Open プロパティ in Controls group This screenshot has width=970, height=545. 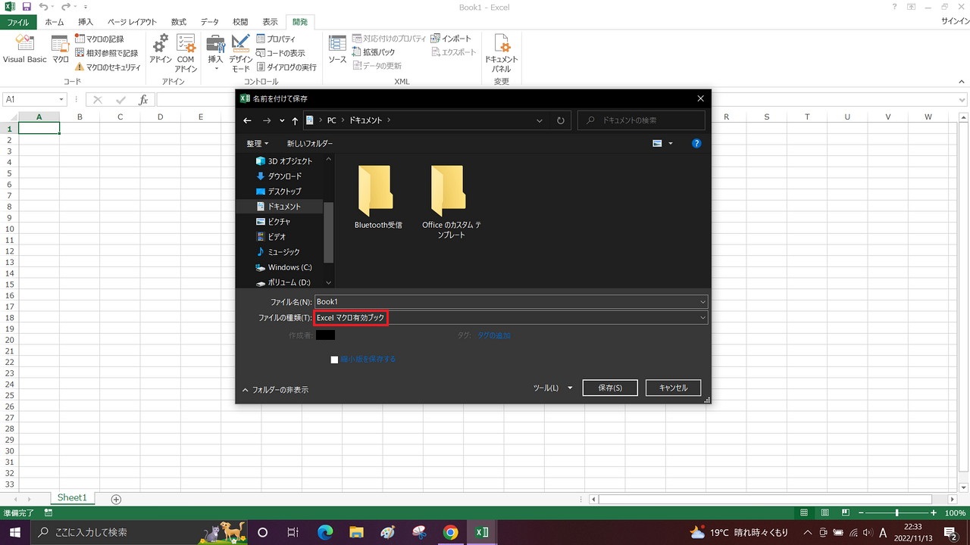coord(276,39)
